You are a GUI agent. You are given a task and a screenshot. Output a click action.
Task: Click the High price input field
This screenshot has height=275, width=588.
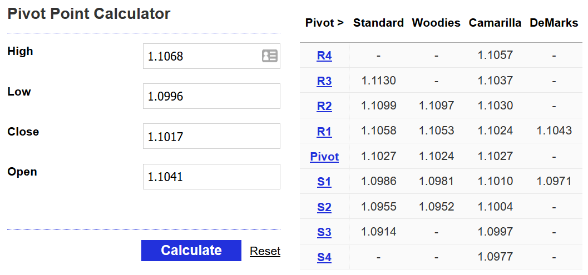click(x=200, y=56)
